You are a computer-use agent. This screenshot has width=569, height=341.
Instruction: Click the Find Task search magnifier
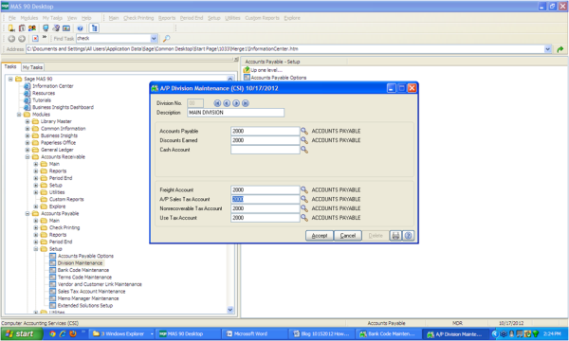pos(166,39)
